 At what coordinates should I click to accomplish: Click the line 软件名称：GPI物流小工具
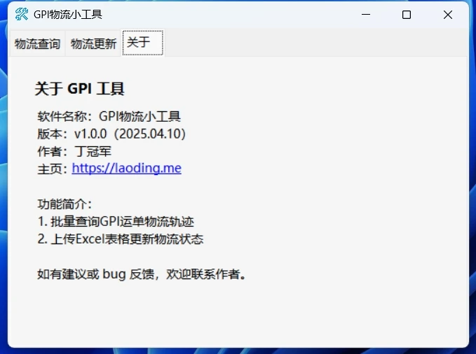click(x=109, y=116)
